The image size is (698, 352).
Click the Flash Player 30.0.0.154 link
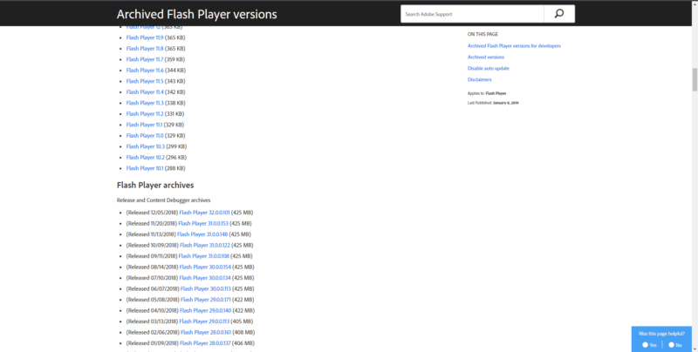tap(205, 267)
